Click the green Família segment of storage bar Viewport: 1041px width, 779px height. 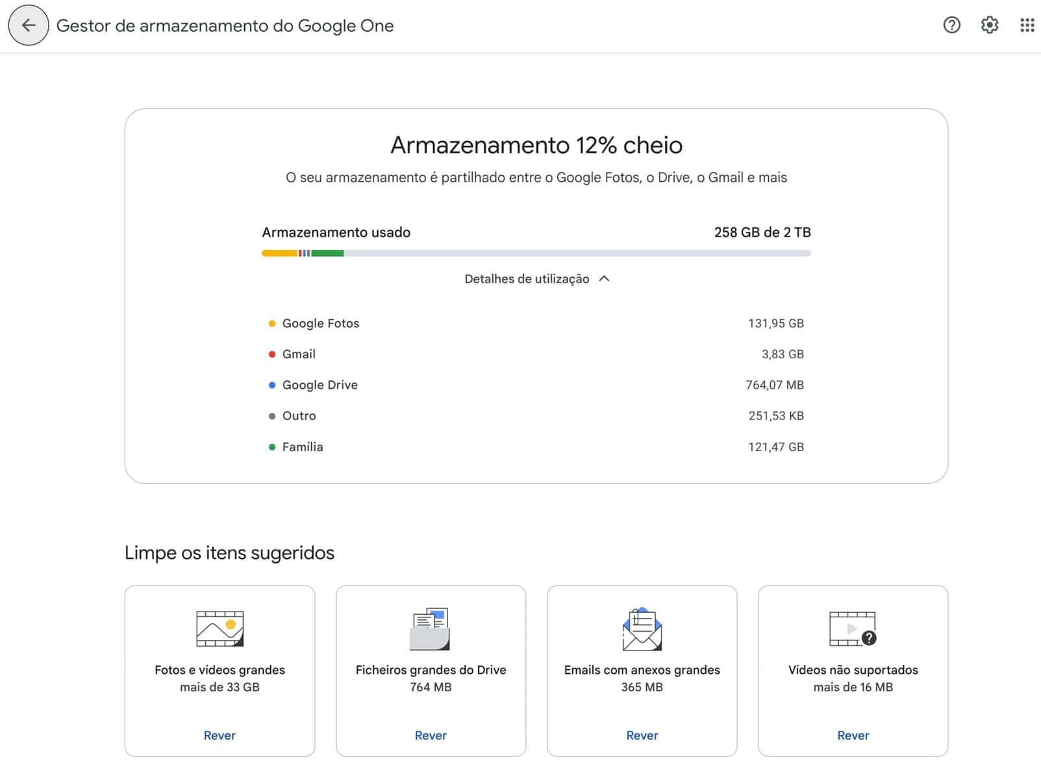point(327,253)
